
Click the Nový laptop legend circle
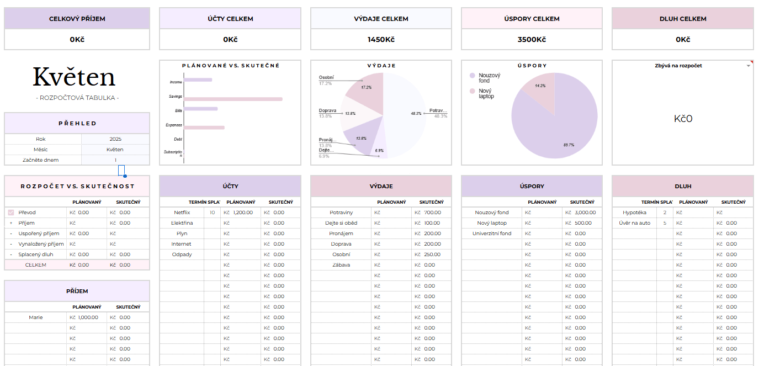pyautogui.click(x=472, y=91)
